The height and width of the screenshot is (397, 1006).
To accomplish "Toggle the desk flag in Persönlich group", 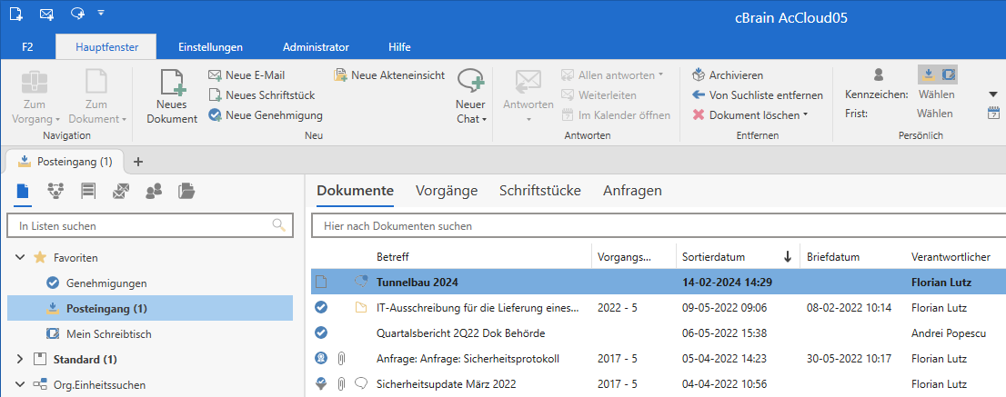I will [x=948, y=74].
